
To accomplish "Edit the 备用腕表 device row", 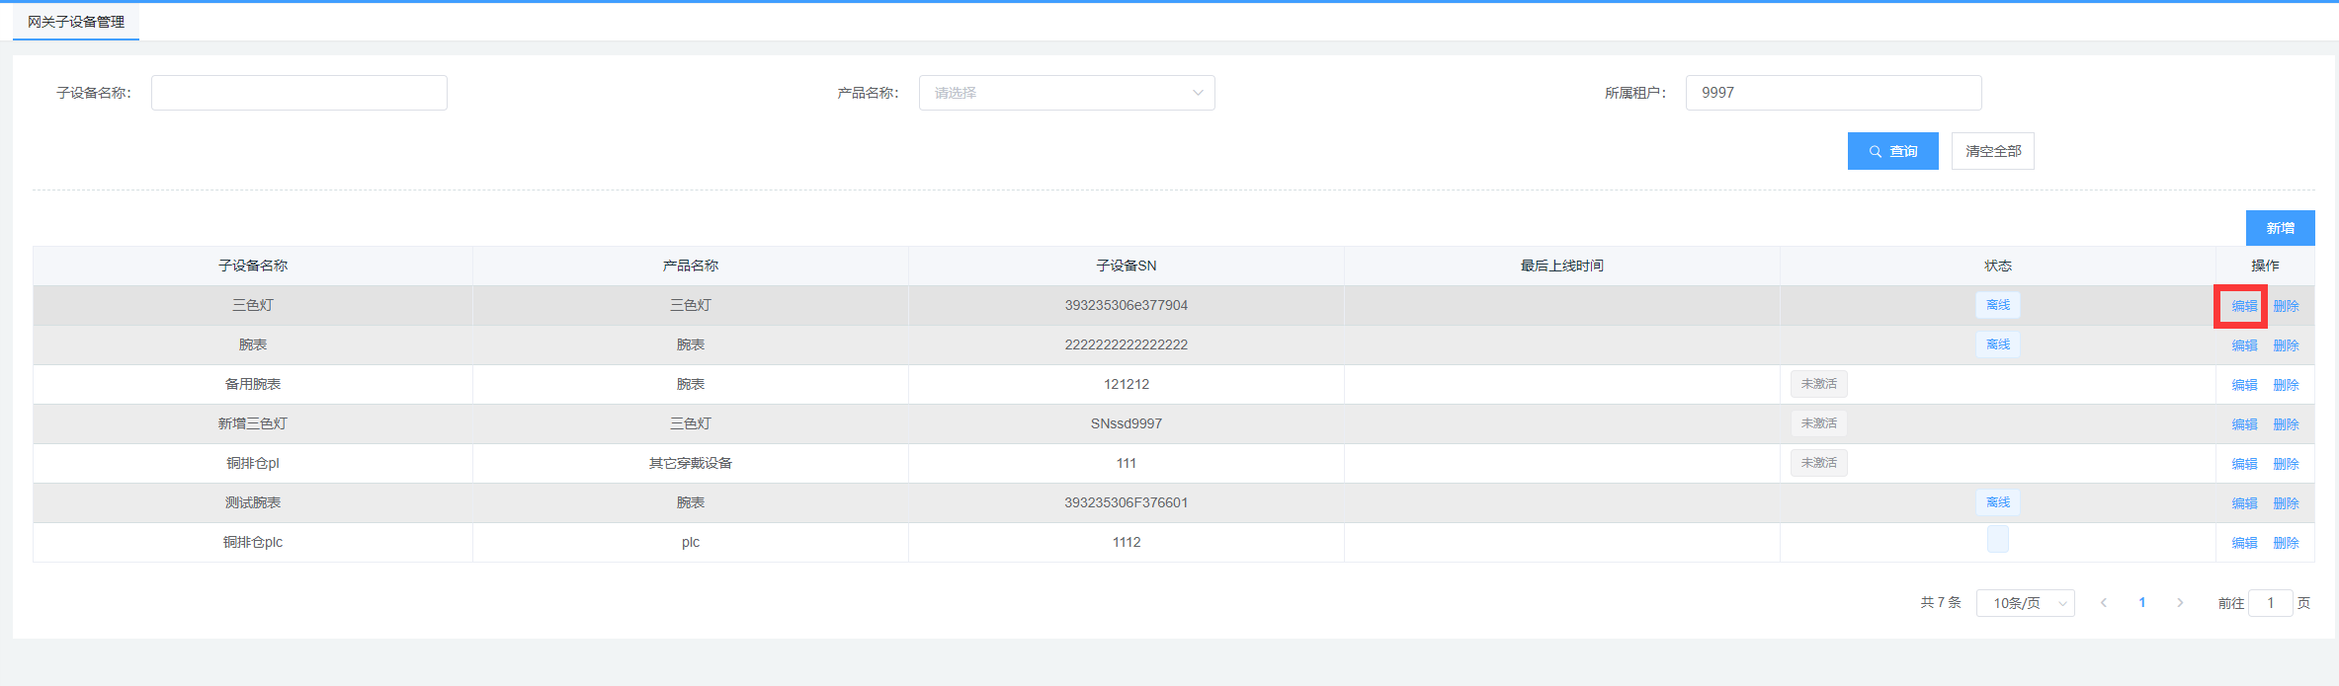I will (x=2244, y=385).
